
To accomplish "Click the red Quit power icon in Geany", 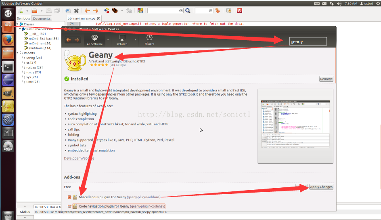I will 240,10.
